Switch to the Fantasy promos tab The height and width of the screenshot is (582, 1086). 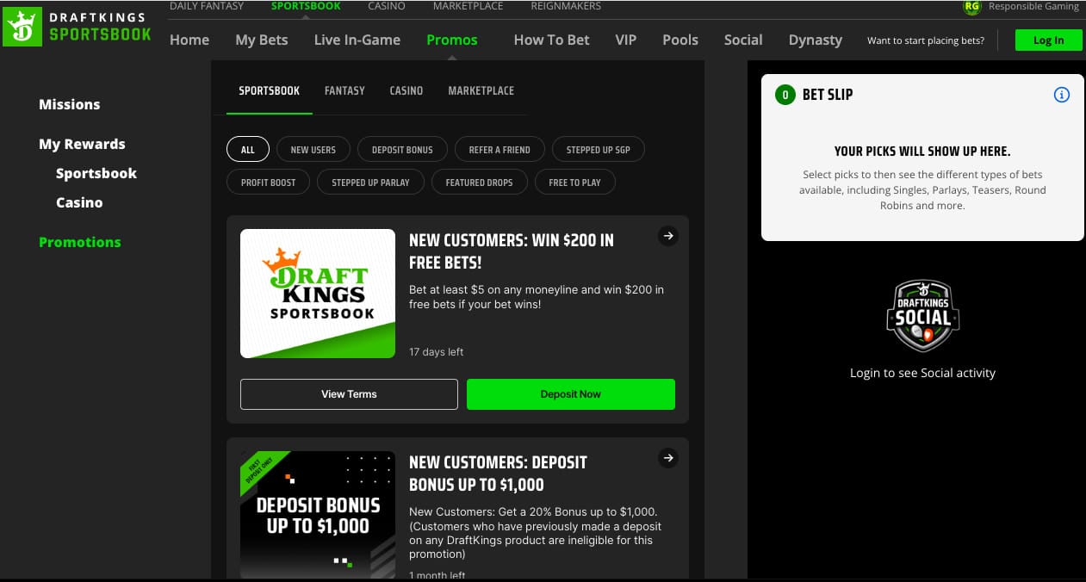(344, 90)
